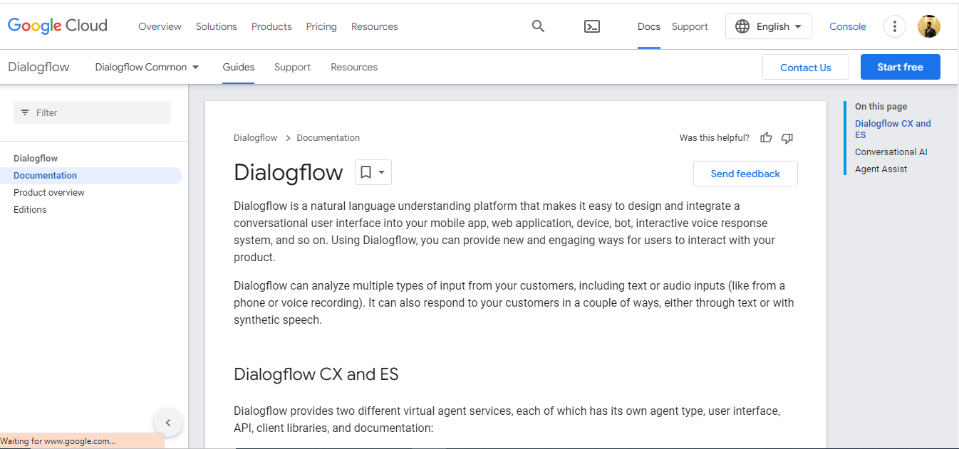The image size is (959, 449).
Task: Click the Contact Us button
Action: point(806,67)
